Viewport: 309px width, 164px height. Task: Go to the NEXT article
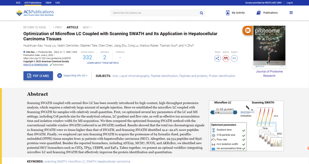[x=87, y=27]
